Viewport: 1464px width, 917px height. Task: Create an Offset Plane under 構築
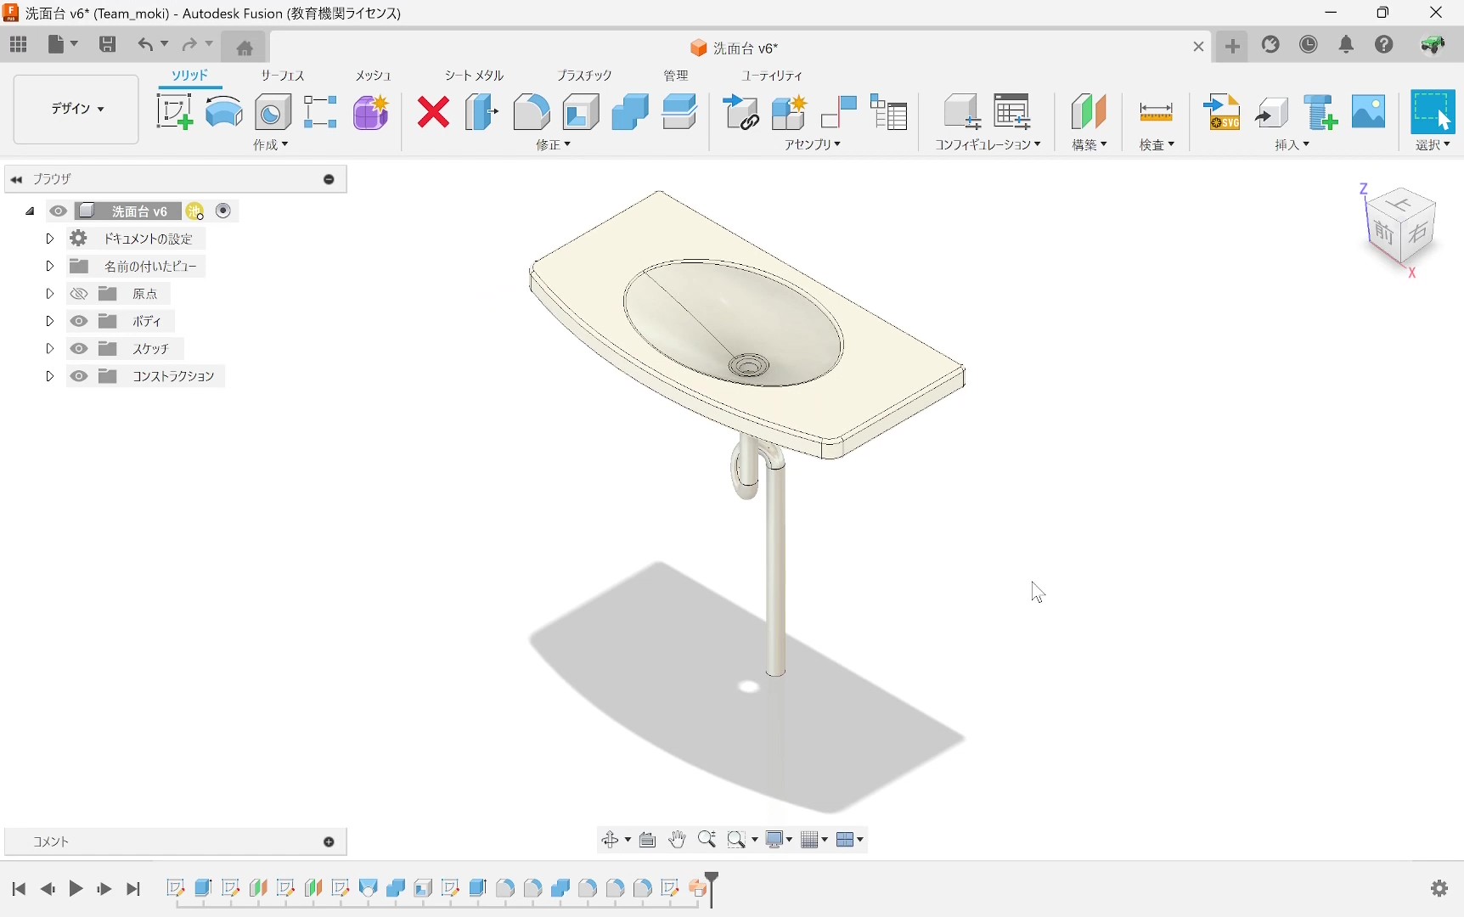pos(1089,112)
